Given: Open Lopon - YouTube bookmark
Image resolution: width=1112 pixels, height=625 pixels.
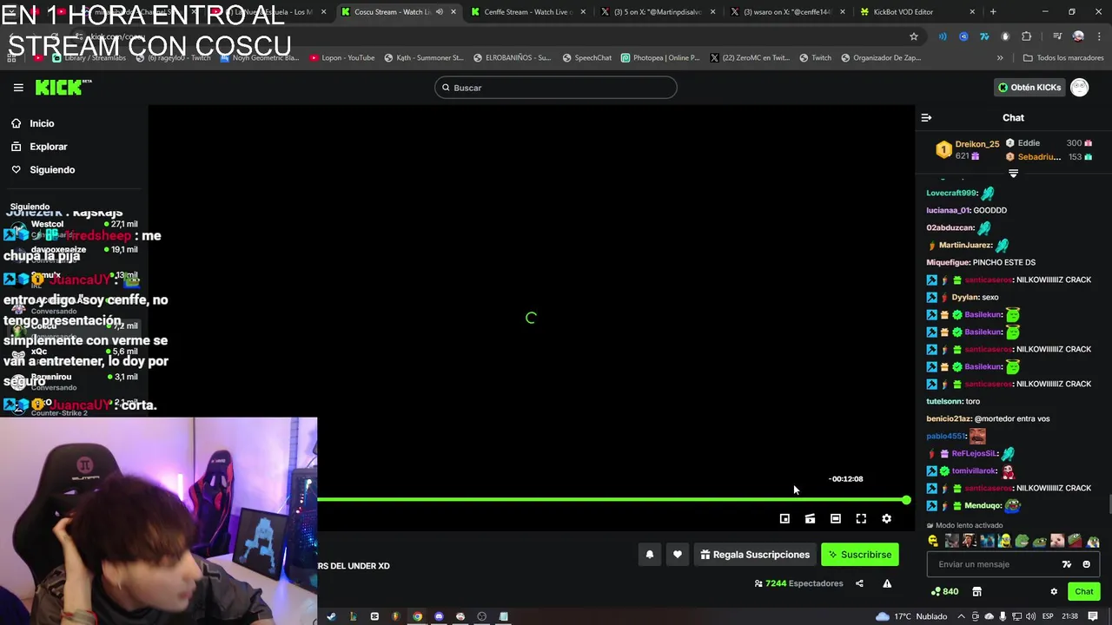Looking at the screenshot, I should [341, 58].
